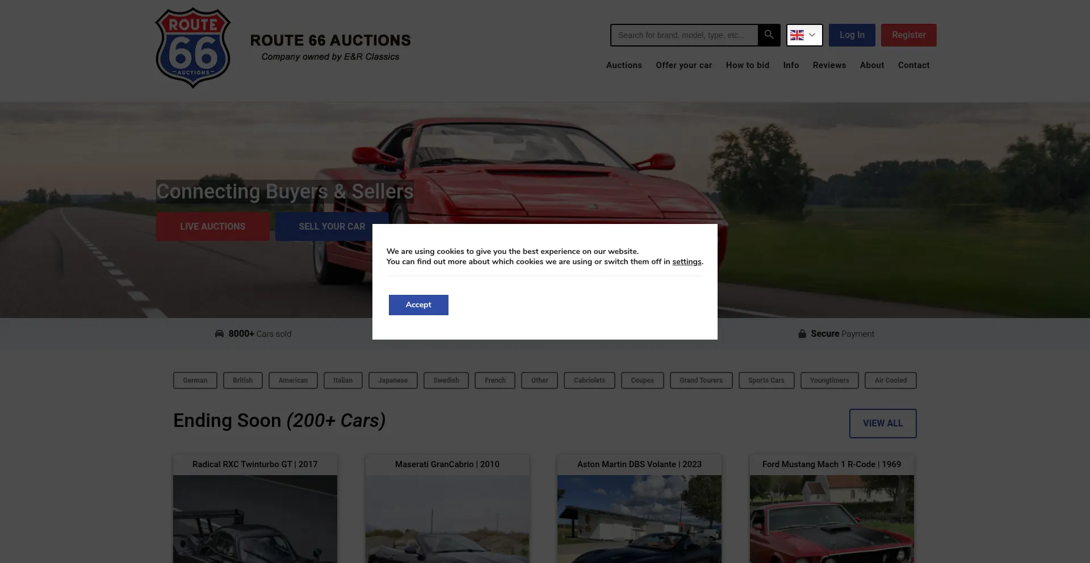Select the Air Cooled filter tag
The height and width of the screenshot is (563, 1090).
point(890,380)
